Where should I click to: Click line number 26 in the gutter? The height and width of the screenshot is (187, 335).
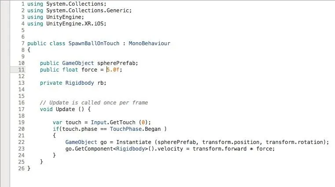(22, 169)
